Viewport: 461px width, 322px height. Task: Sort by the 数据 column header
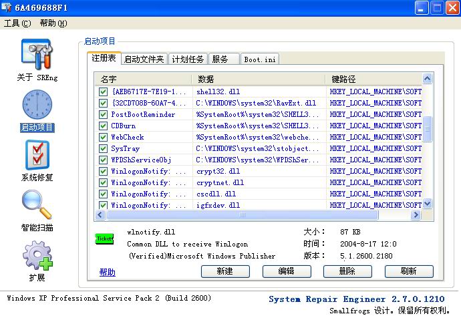(261, 79)
